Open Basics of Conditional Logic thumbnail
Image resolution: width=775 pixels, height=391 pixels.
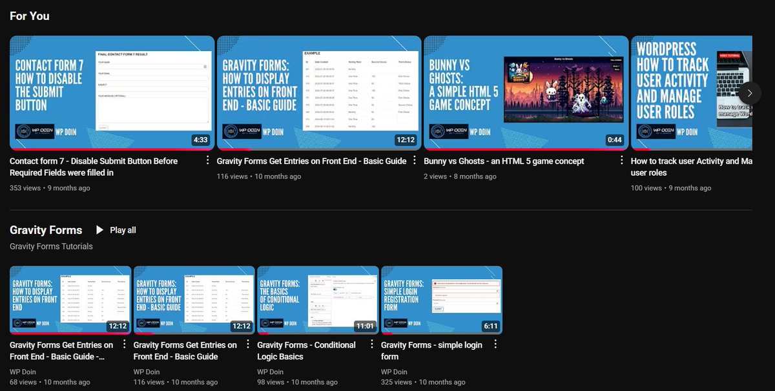click(x=318, y=300)
